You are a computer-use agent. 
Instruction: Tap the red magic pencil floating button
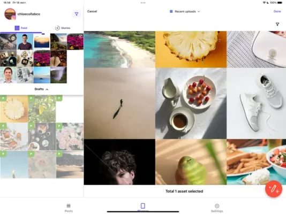pos(274,189)
